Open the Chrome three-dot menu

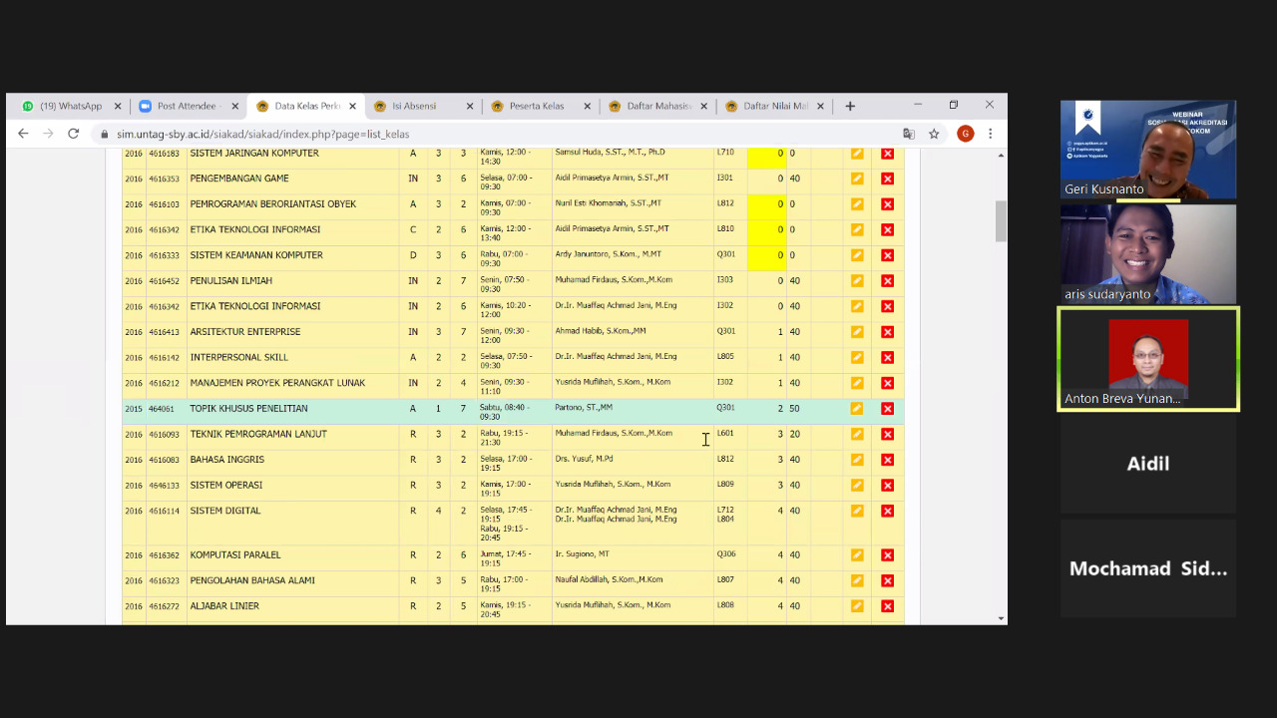click(990, 134)
